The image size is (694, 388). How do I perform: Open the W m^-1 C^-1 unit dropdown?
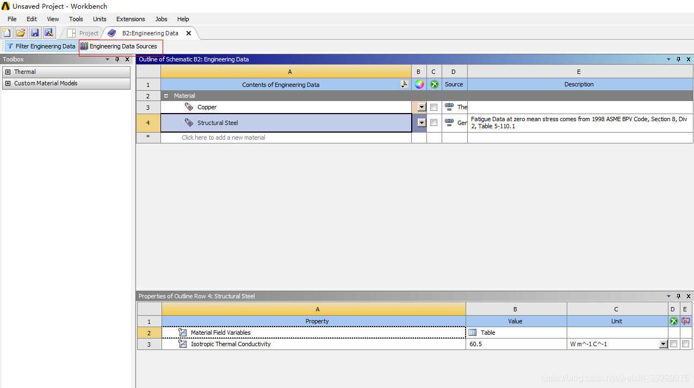[663, 344]
